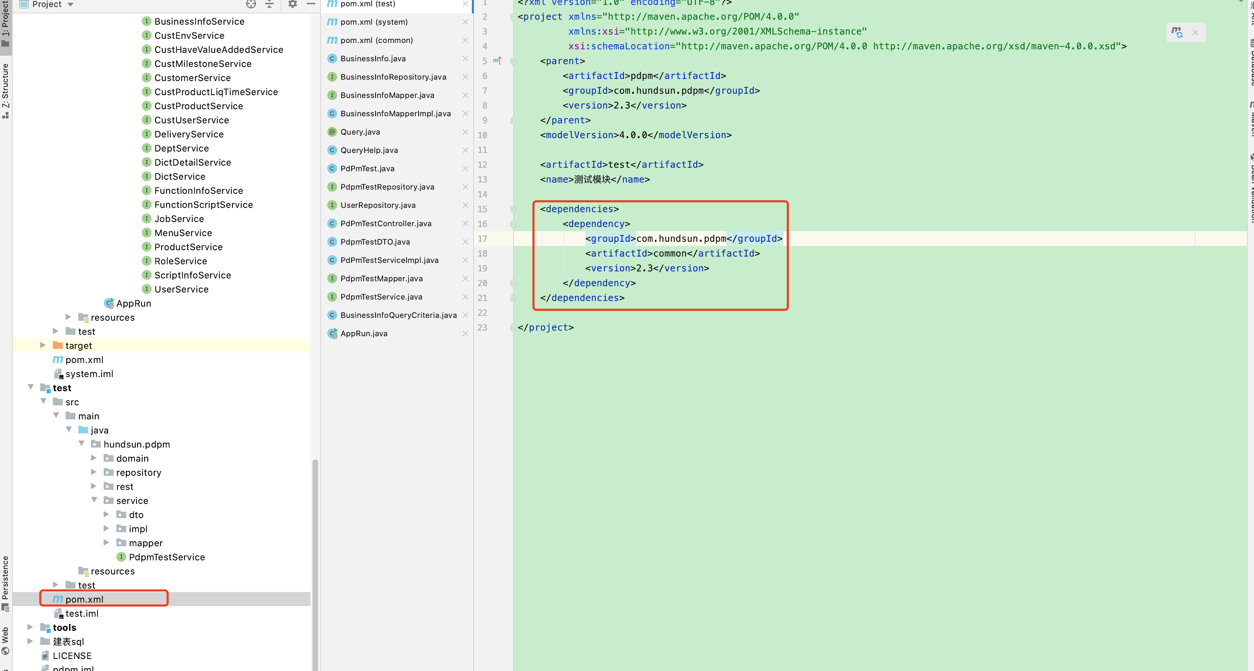Expand the tools module
The height and width of the screenshot is (671, 1254).
(x=30, y=627)
